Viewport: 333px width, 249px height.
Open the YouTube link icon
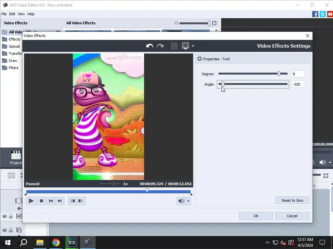(x=330, y=14)
